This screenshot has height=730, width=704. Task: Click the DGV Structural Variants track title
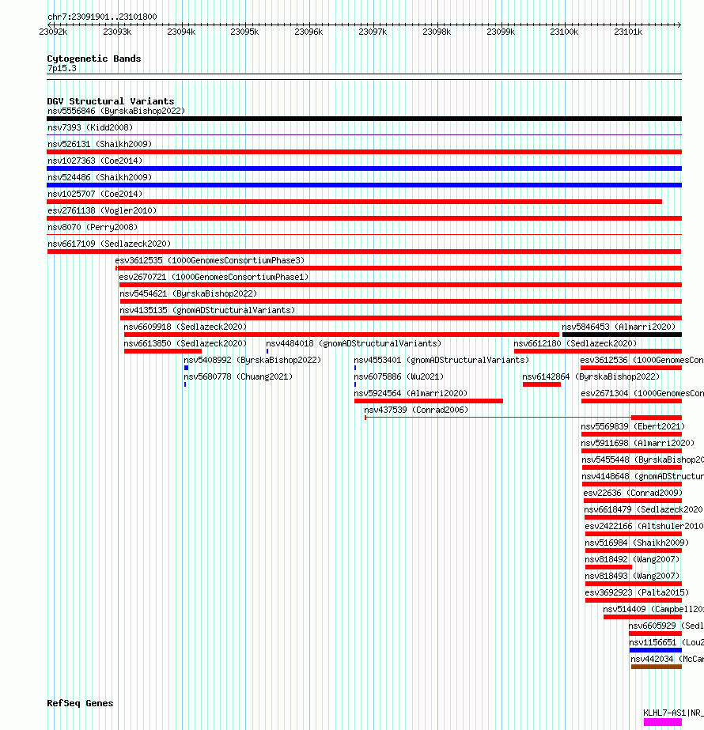tap(111, 101)
